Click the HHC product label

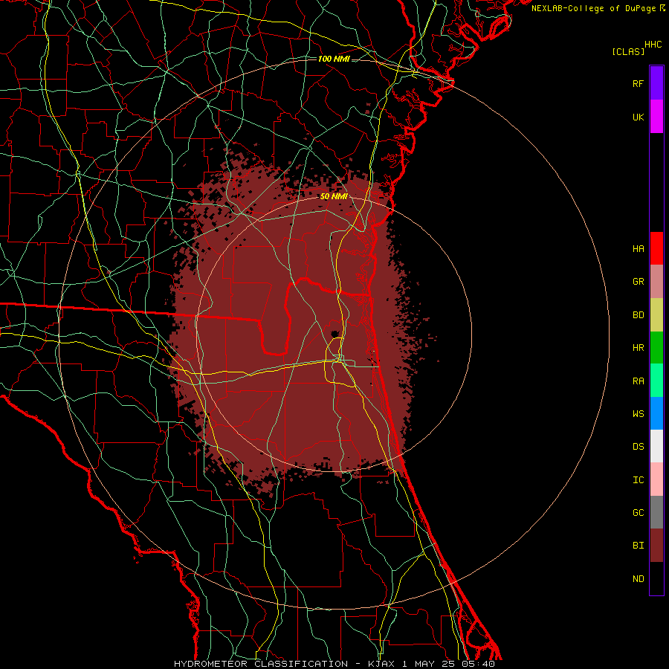coord(653,45)
